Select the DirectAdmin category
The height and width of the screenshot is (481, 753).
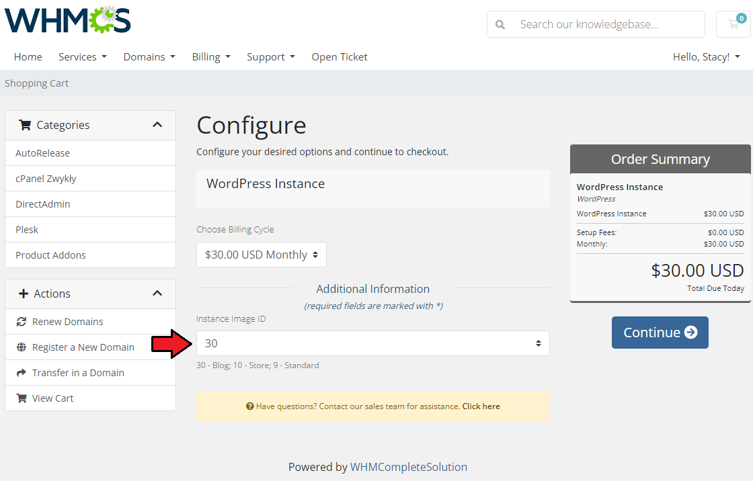point(90,204)
